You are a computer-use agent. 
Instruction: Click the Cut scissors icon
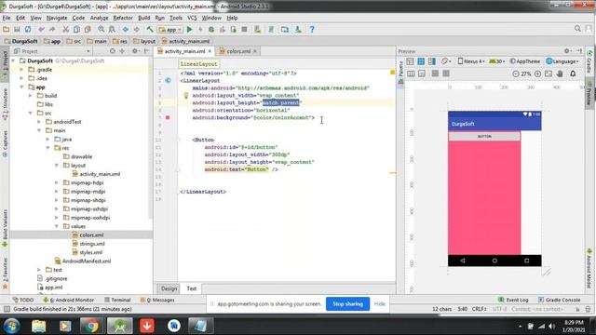pos(65,29)
